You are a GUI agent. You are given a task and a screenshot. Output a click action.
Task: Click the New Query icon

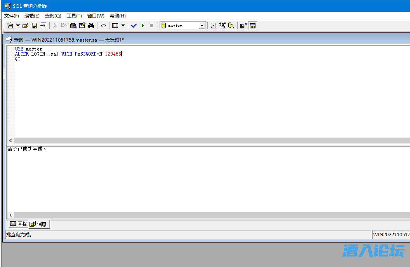point(10,26)
